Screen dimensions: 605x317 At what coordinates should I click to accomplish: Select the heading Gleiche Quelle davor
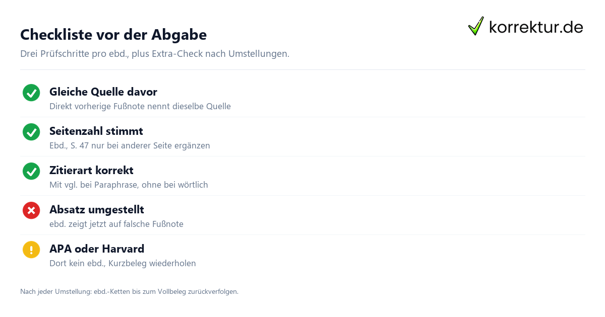tap(103, 92)
